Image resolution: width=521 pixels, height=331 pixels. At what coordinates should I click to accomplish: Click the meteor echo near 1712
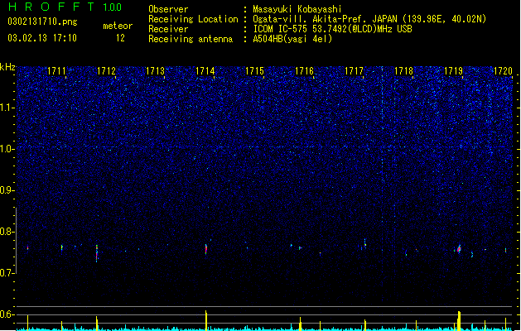pos(97,254)
